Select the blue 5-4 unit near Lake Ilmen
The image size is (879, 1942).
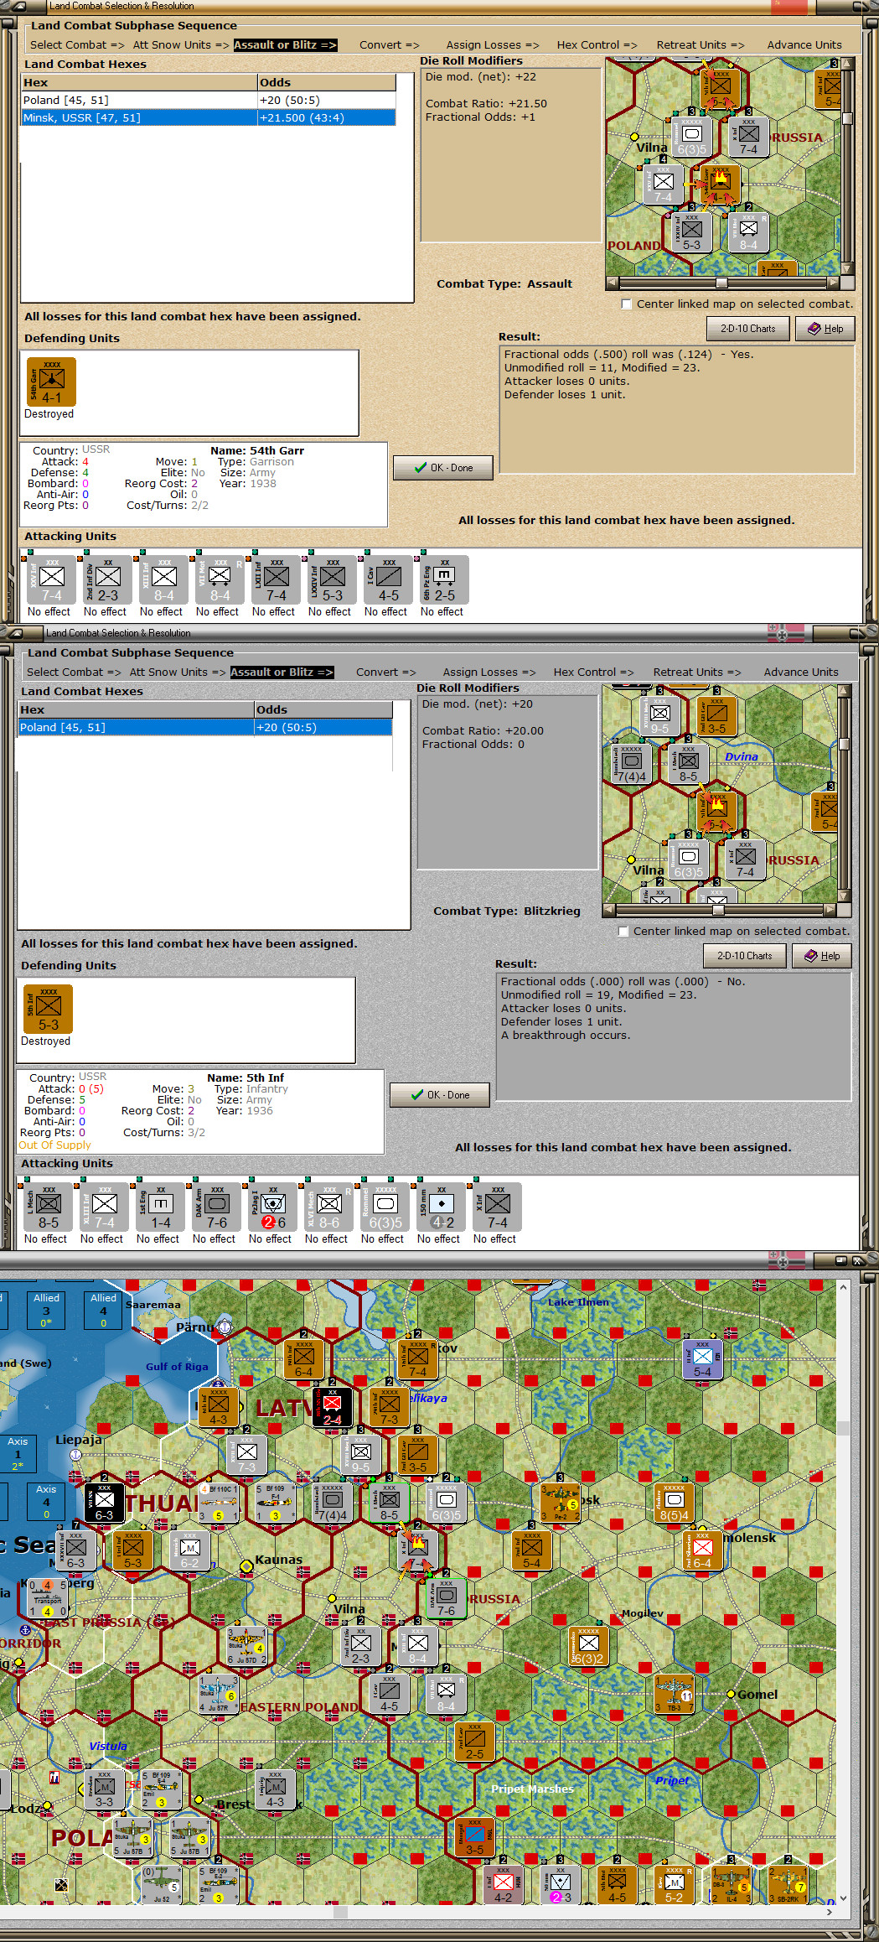[702, 1359]
